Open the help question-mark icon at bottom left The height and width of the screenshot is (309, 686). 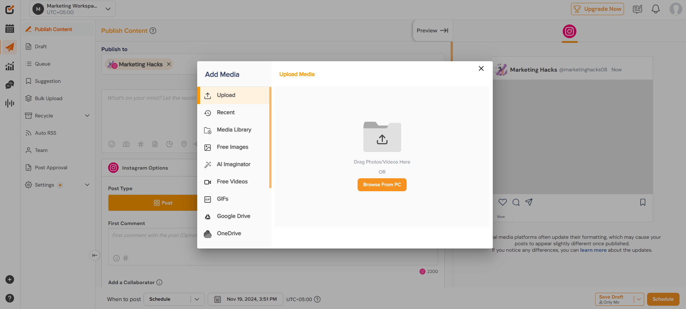pyautogui.click(x=10, y=298)
